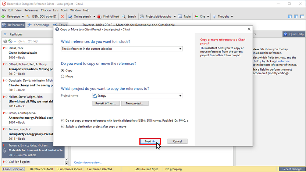Expand the Thought dropdown arrow

tap(232, 17)
